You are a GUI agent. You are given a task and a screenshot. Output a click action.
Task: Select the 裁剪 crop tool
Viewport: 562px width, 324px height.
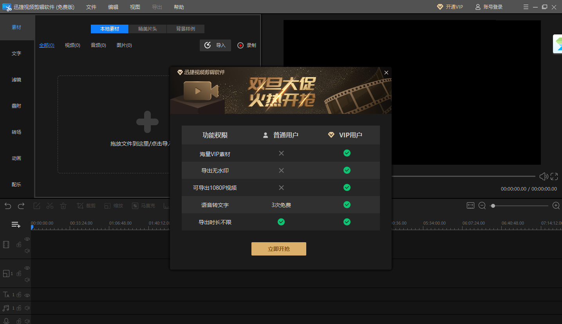point(86,205)
